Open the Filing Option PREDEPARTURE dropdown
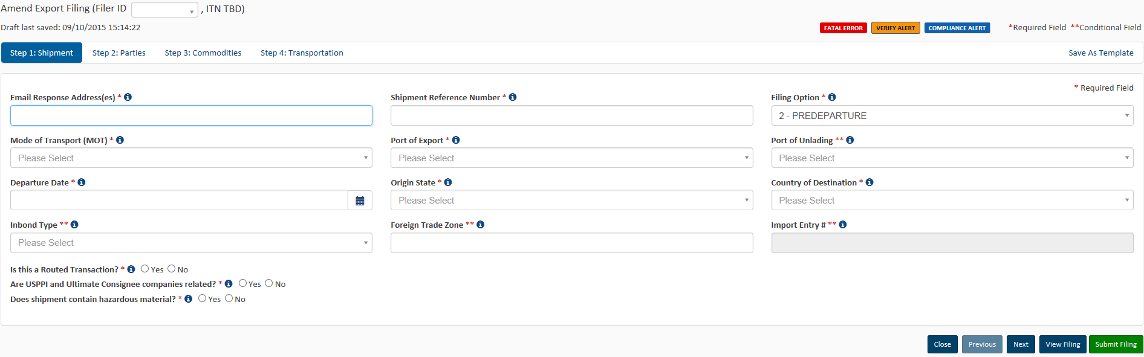1144x357 pixels. click(x=952, y=116)
